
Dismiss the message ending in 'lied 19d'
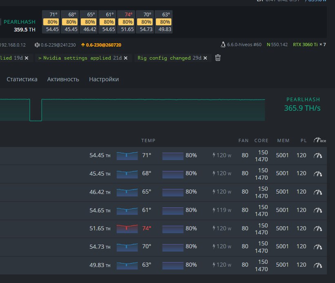(x=27, y=58)
